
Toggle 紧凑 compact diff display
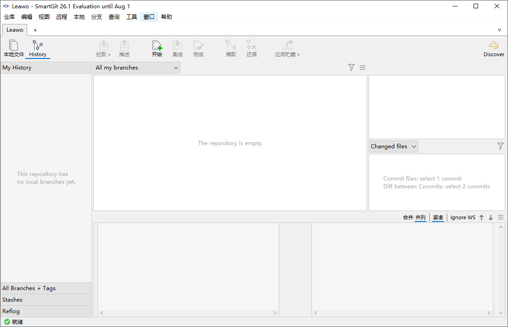click(x=438, y=217)
